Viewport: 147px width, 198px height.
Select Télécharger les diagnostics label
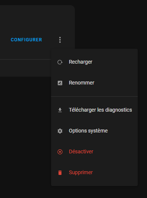100,110
